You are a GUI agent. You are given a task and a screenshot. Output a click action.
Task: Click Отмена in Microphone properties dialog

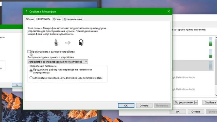tap(144, 105)
